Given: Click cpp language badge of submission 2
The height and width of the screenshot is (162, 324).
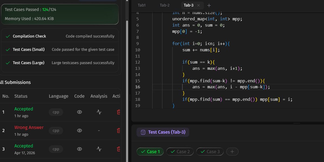Looking at the screenshot, I should click(56, 130).
